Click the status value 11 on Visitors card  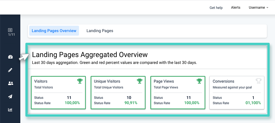69,98
